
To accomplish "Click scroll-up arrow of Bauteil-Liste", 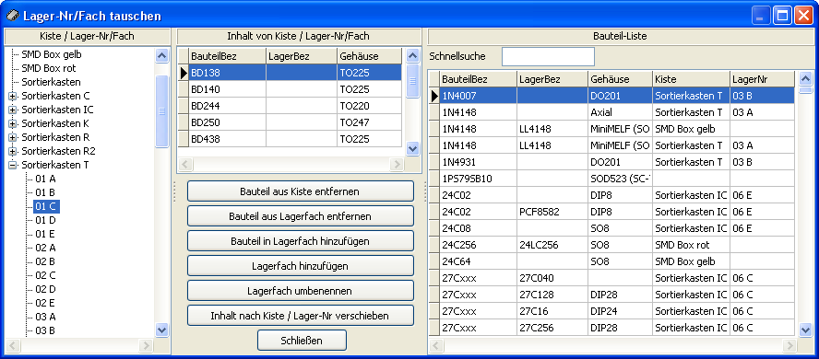I will [x=806, y=78].
